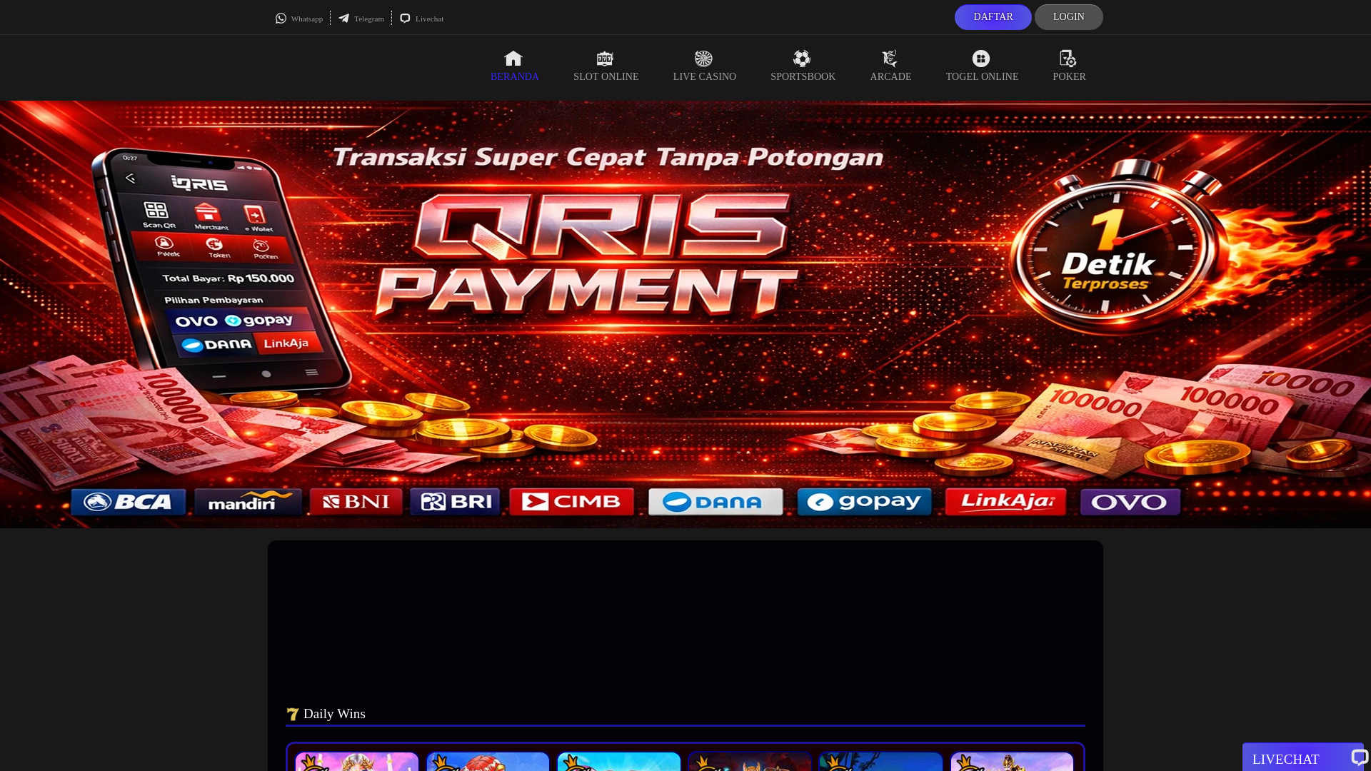This screenshot has height=771, width=1371.
Task: Click the Poker cards icon
Action: 1068,59
